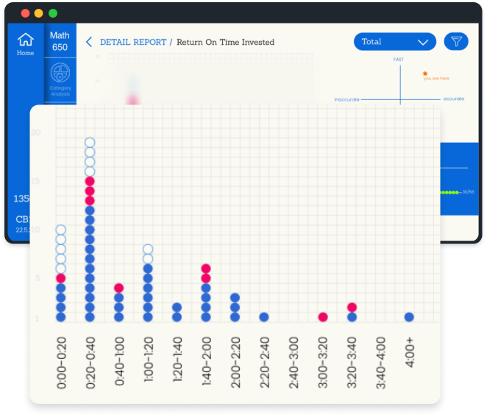Click the back chevron beside DETAIL REPORT
This screenshot has width=487, height=417.
point(89,42)
